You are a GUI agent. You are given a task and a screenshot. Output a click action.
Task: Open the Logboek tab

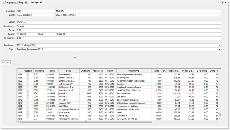[x=23, y=2]
